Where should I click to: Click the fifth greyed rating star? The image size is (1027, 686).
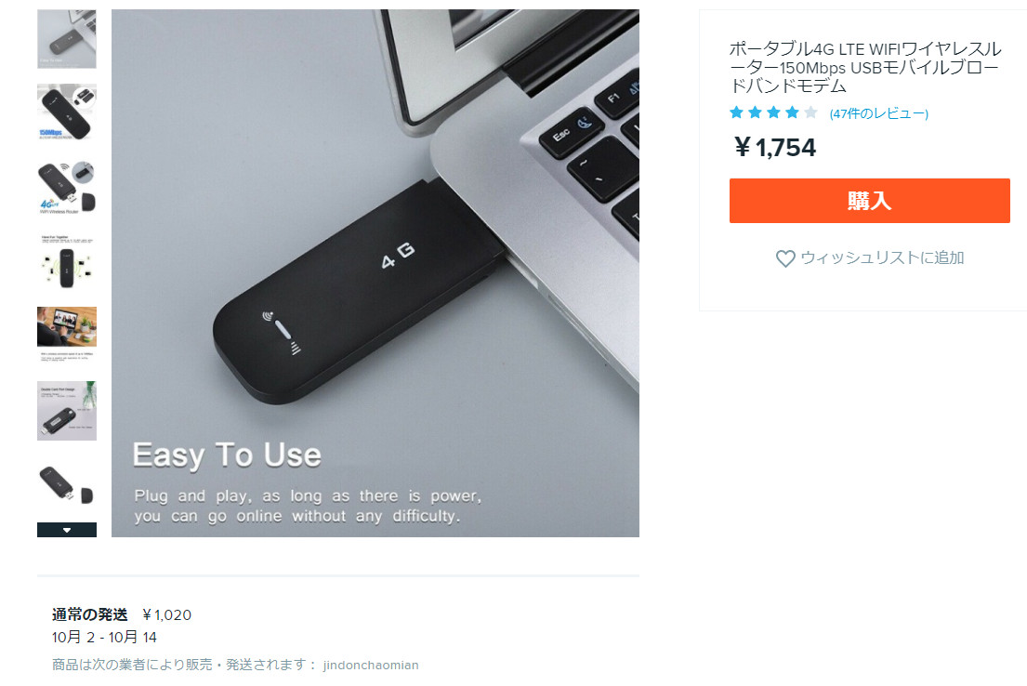810,112
